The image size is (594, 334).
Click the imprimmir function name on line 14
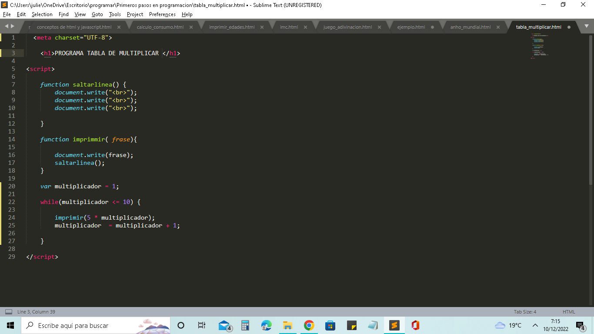pos(89,139)
